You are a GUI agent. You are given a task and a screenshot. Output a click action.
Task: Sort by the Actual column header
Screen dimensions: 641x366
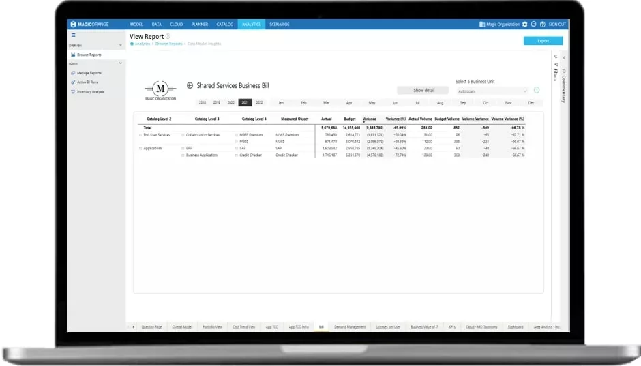[x=326, y=119]
